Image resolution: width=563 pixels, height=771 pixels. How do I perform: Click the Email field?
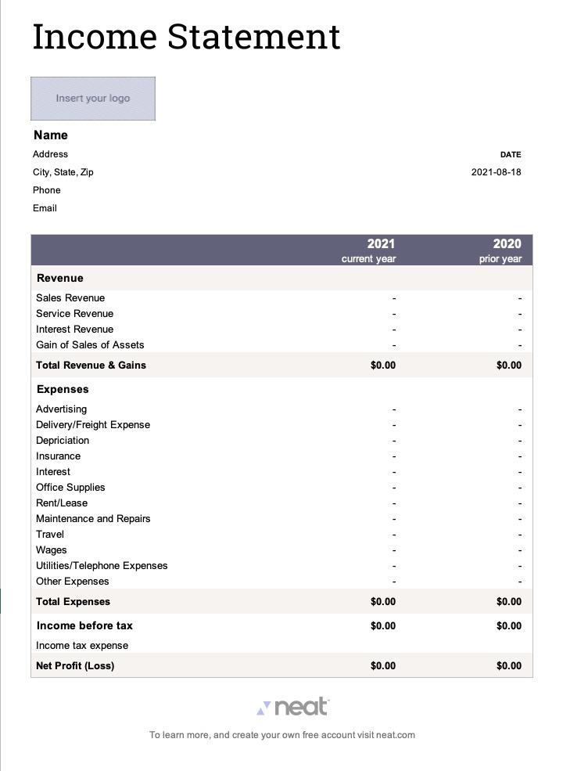click(45, 208)
